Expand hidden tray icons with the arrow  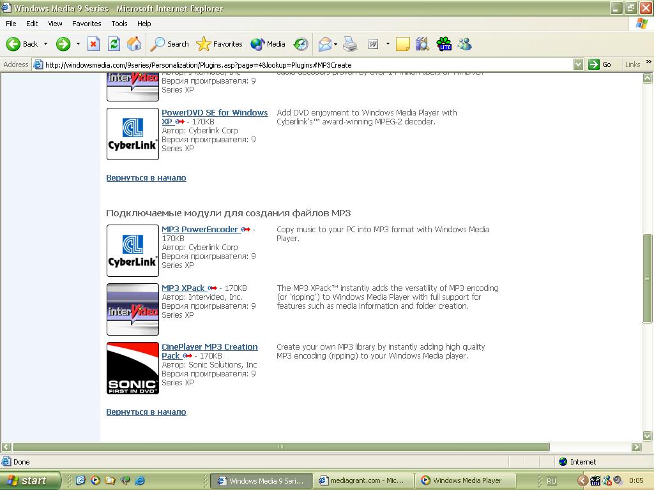[582, 481]
